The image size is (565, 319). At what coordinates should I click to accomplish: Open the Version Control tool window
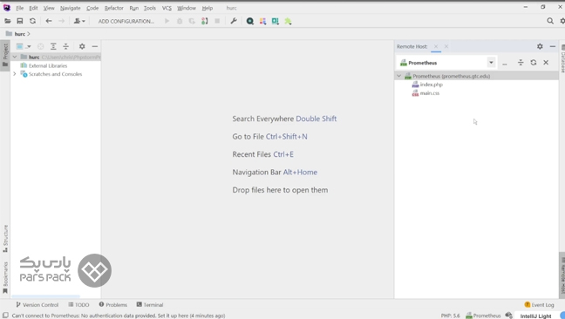coord(37,304)
